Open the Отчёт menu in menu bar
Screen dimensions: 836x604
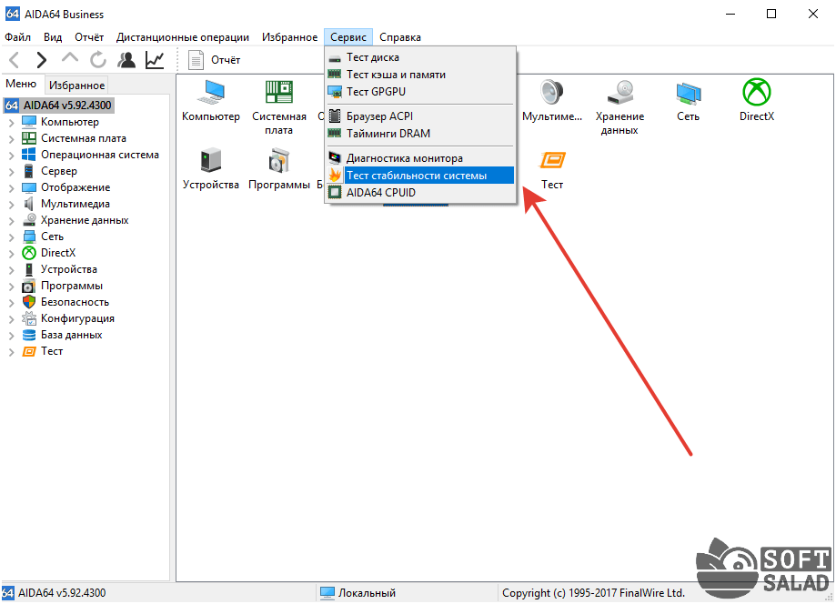coord(89,37)
